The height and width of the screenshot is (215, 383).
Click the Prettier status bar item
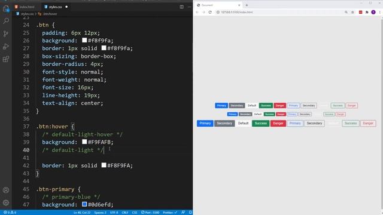pyautogui.click(x=170, y=213)
